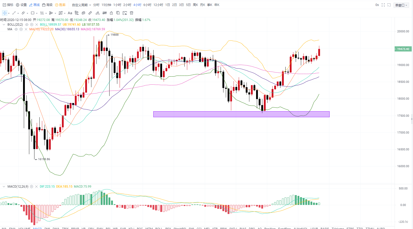Select the ruler measurement tool

click(90, 13)
